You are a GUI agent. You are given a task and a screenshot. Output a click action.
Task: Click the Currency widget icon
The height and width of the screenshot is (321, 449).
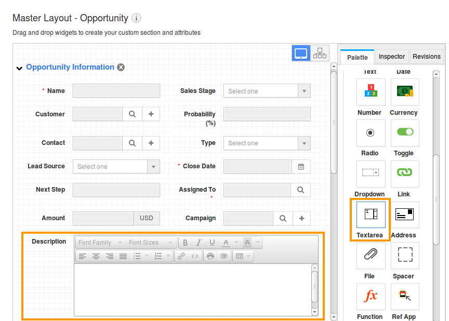[x=404, y=92]
